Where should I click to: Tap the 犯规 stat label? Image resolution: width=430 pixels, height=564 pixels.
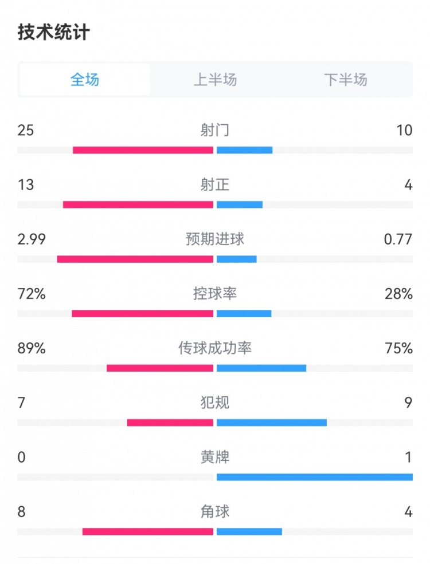pos(215,403)
